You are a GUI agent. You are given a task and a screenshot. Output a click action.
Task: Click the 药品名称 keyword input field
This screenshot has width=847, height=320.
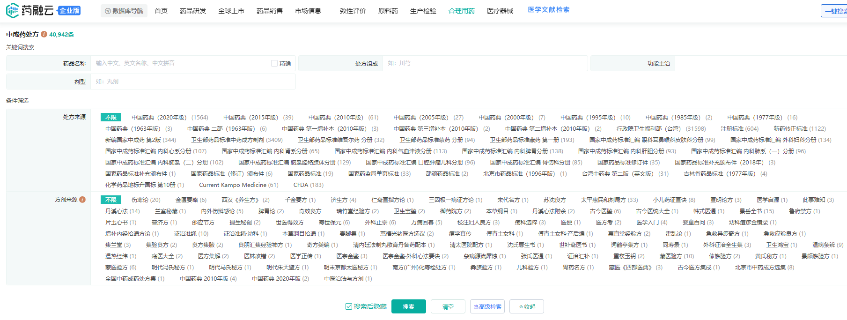click(x=180, y=63)
